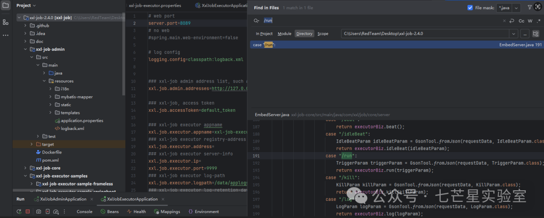
Task: Switch to xxl-job-executor.properties editor tab
Action: pyautogui.click(x=155, y=6)
